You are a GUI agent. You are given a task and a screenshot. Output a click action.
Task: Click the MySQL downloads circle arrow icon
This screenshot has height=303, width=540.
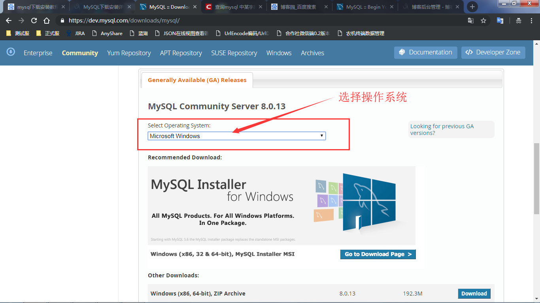coord(11,52)
